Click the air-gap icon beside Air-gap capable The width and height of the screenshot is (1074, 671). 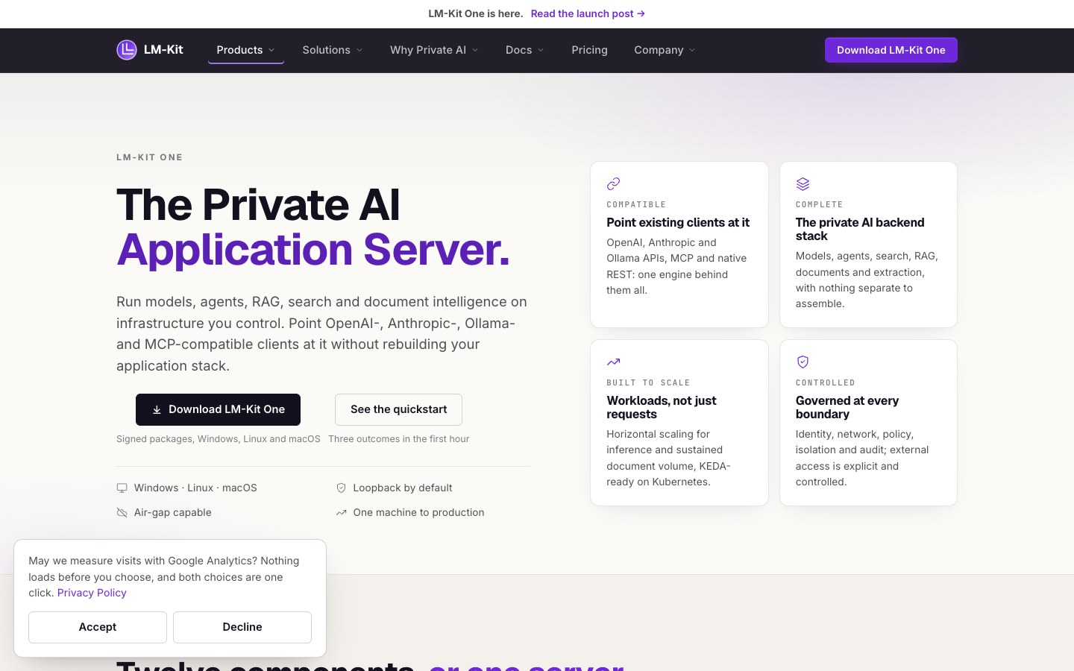[122, 513]
